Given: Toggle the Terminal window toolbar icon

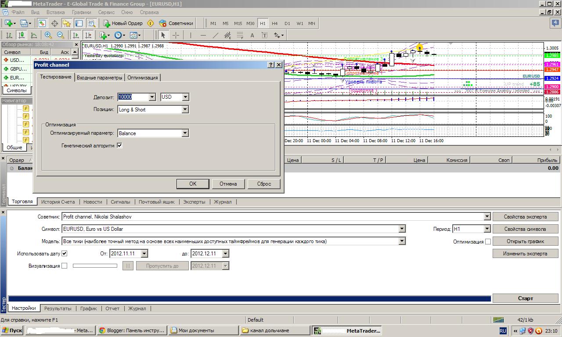Looking at the screenshot, I should pos(79,23).
